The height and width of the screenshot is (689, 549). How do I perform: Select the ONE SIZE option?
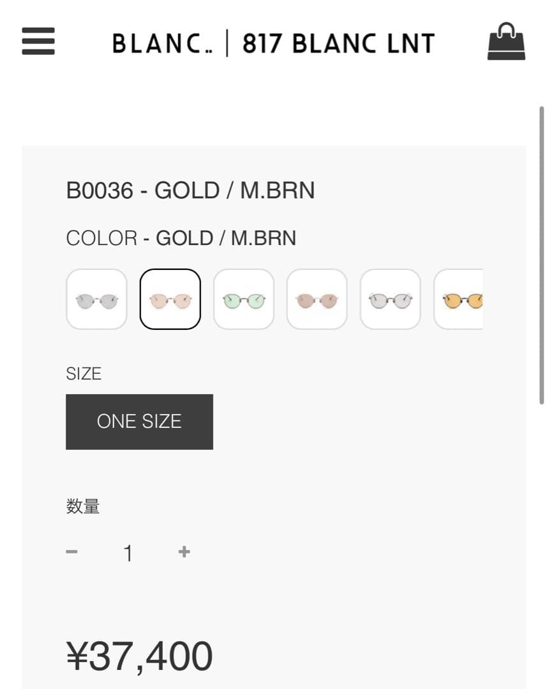click(x=139, y=421)
